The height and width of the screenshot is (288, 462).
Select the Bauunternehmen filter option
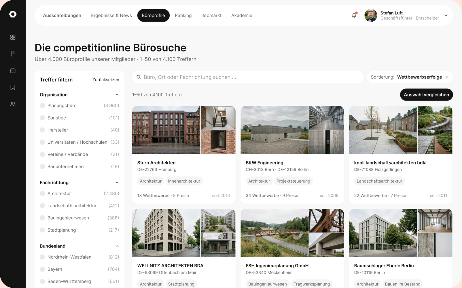point(79,166)
